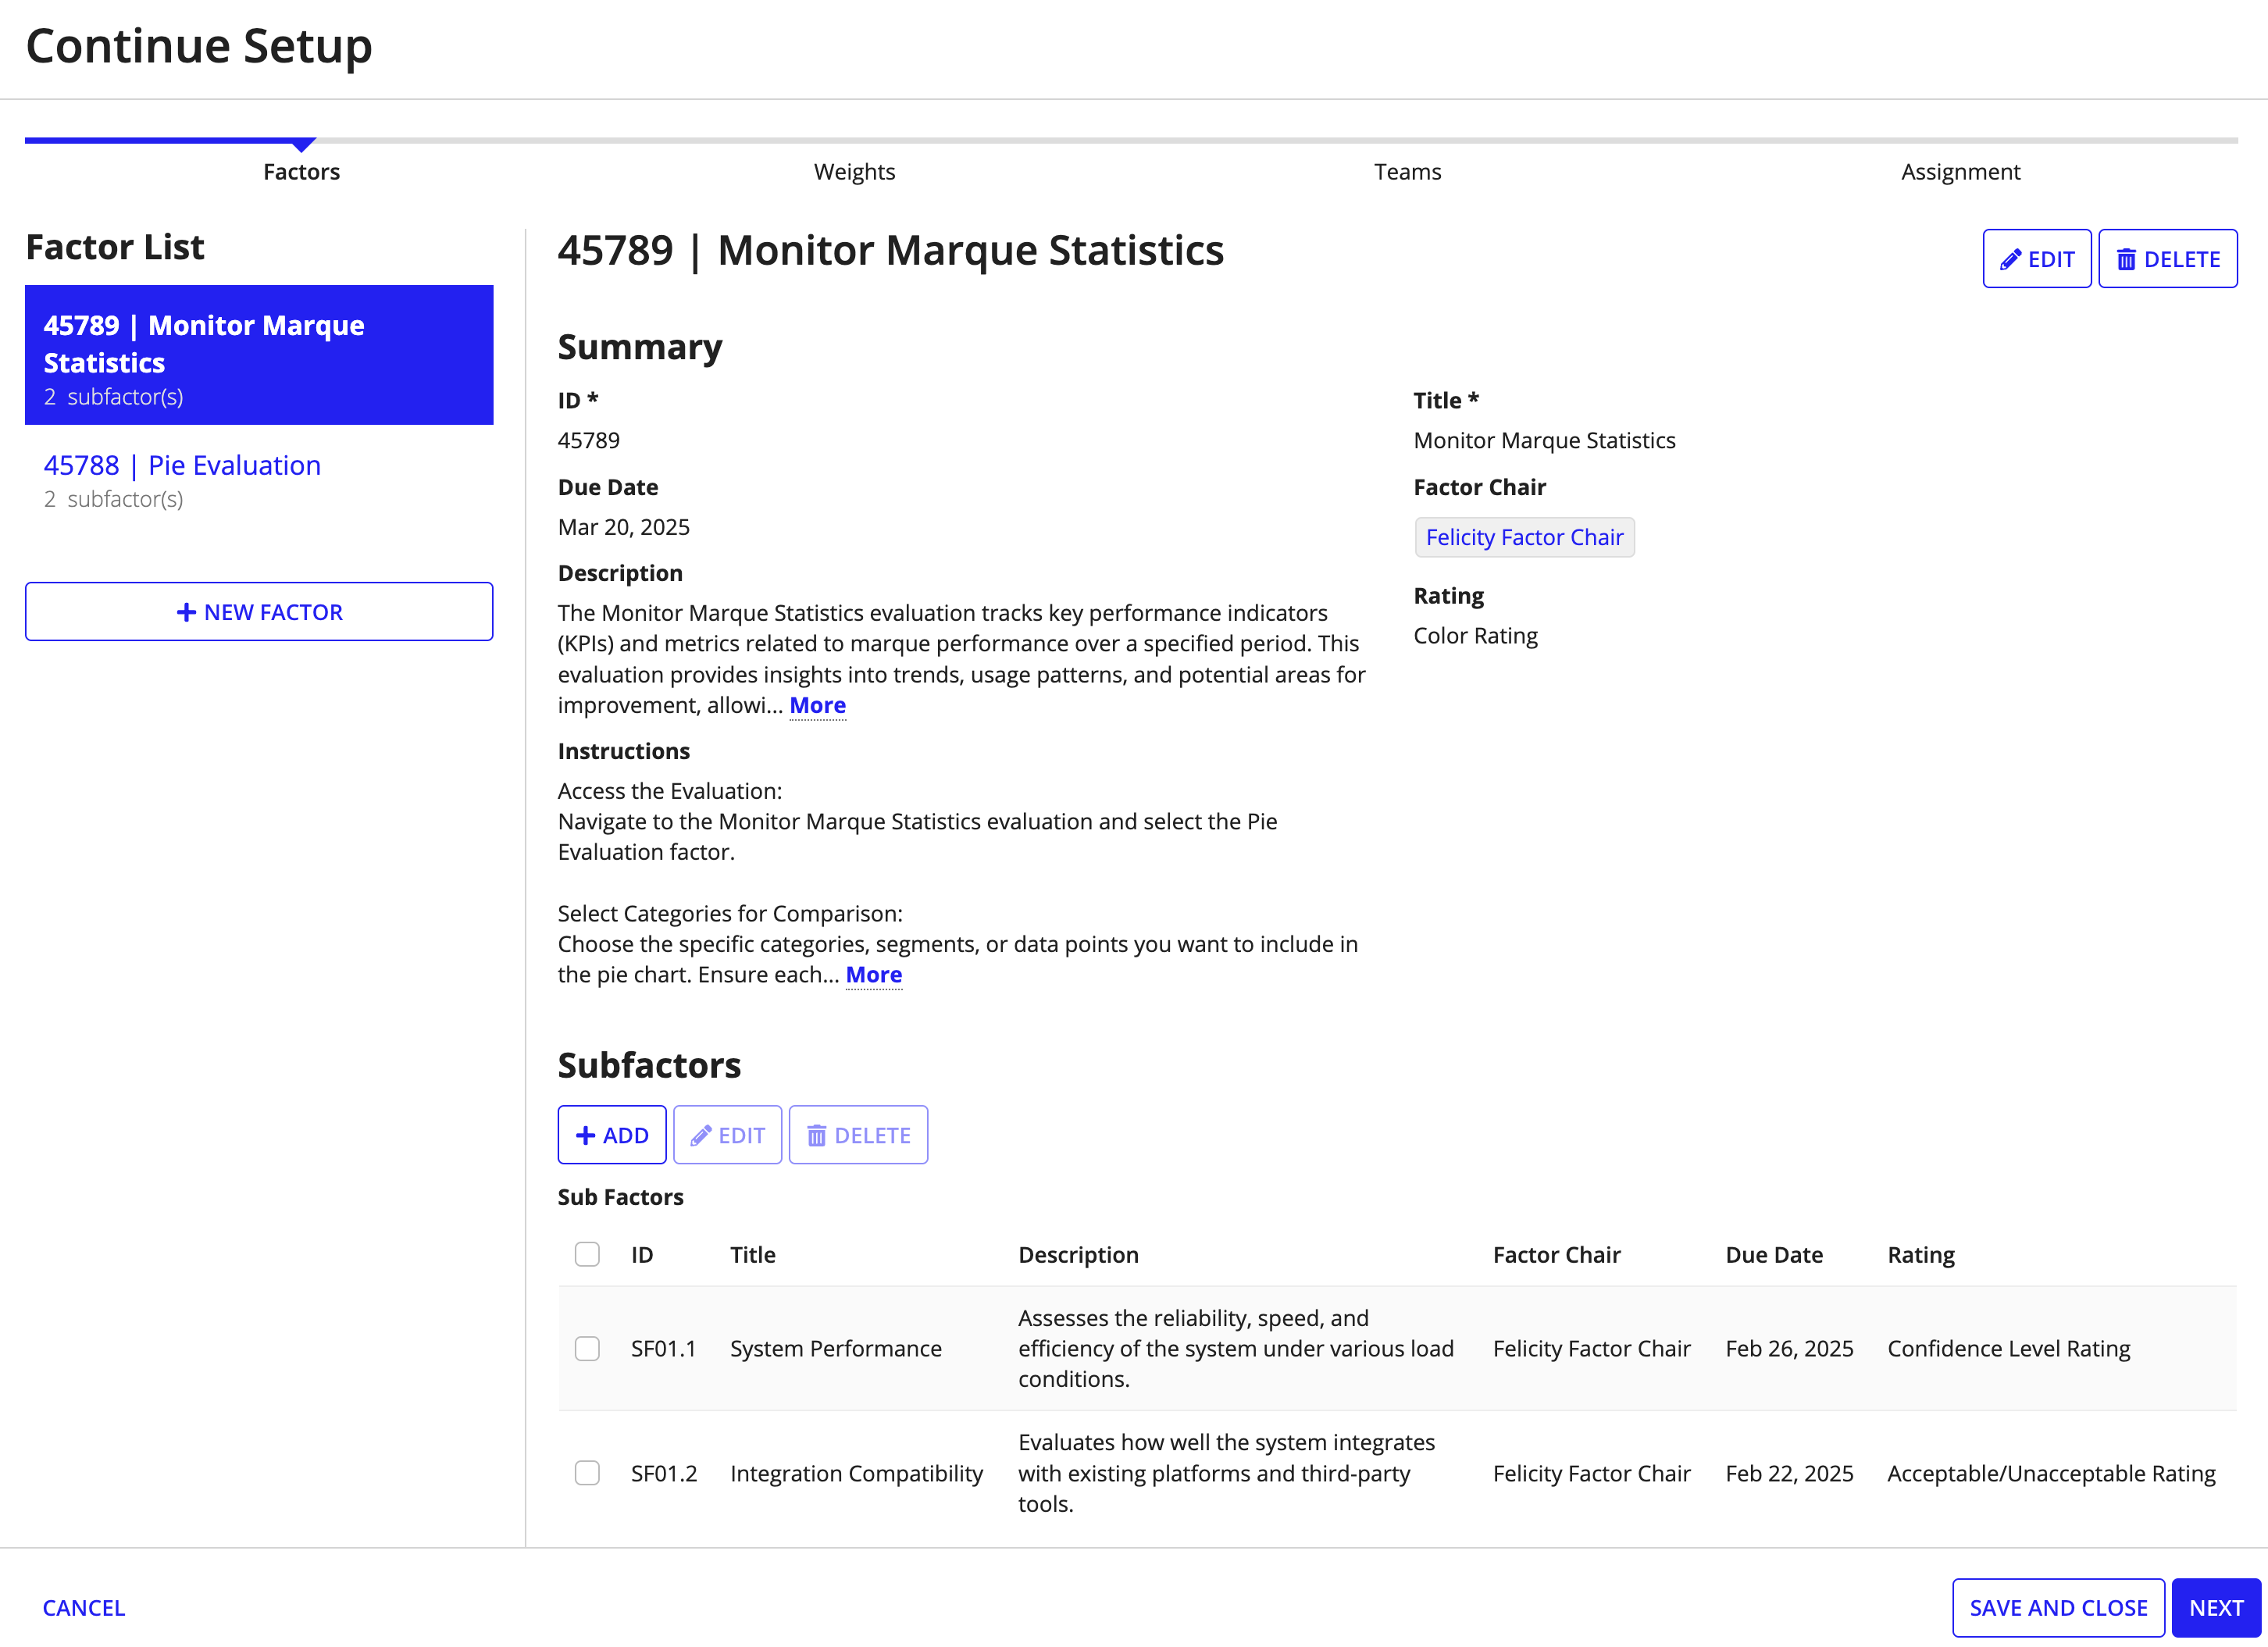Click ADD subfactor button
The image size is (2268, 1647).
point(612,1135)
